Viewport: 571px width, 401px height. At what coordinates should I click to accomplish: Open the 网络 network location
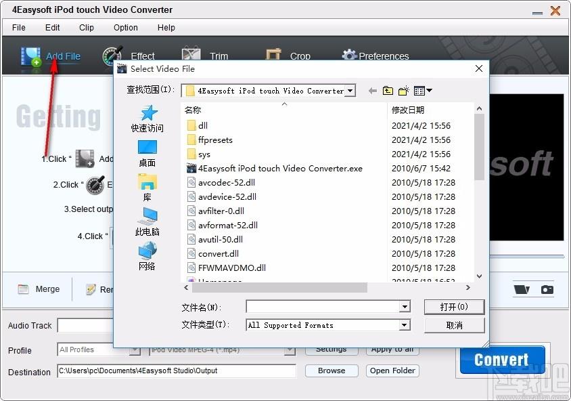[147, 257]
